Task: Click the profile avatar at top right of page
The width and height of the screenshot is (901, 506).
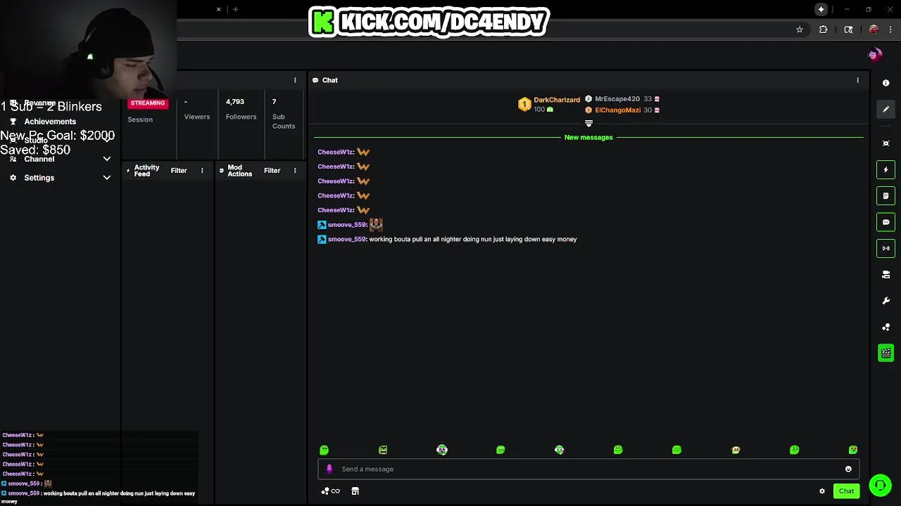Action: coord(874,55)
